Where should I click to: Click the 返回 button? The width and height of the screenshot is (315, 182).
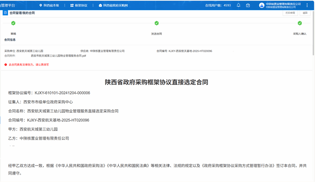pos(305,13)
